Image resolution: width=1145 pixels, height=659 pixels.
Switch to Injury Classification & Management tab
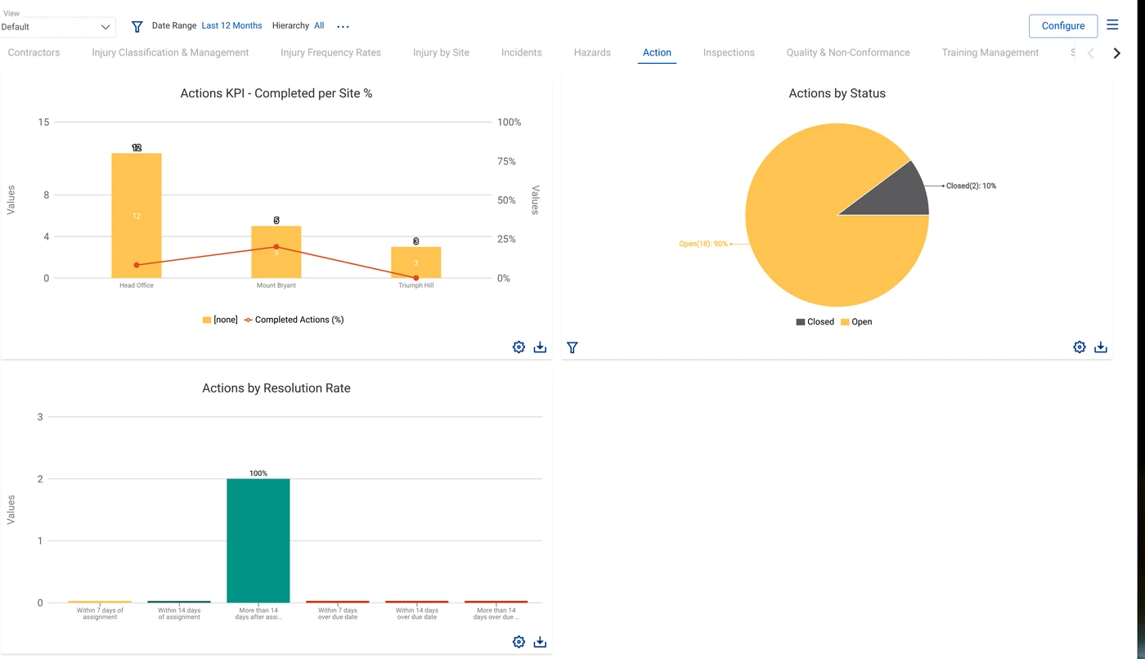tap(170, 52)
